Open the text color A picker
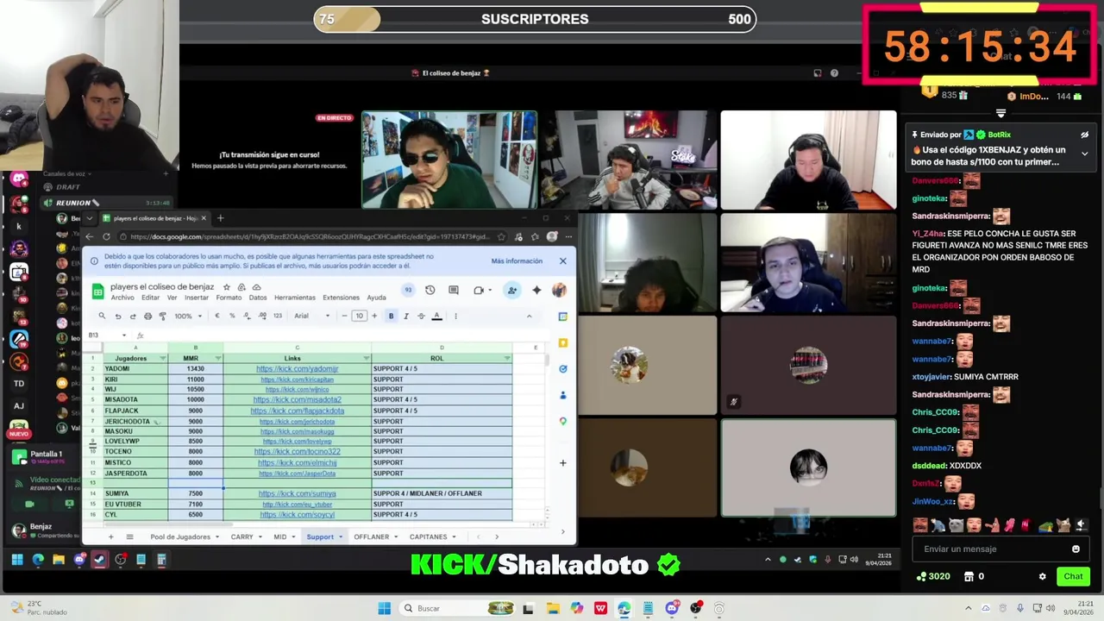This screenshot has width=1104, height=621. pos(436,316)
